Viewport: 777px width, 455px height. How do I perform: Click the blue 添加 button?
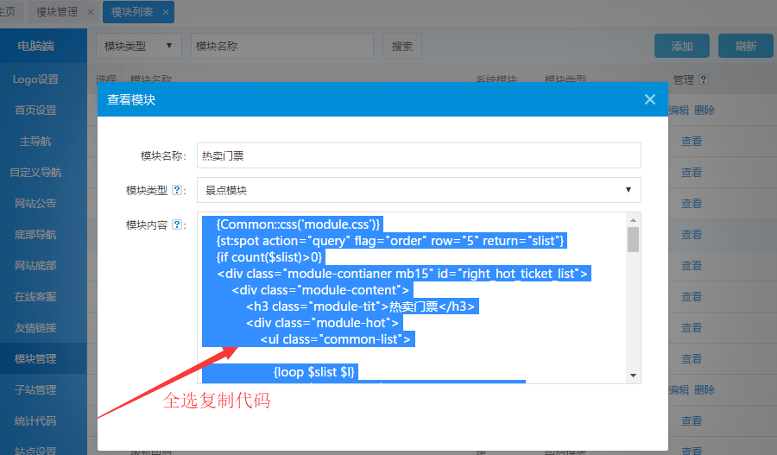click(x=682, y=46)
